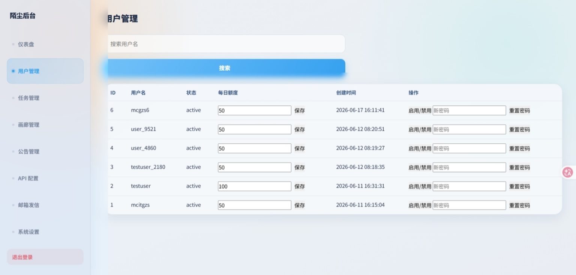Click daily quota field for mcgzs6
576x275 pixels.
(x=255, y=110)
